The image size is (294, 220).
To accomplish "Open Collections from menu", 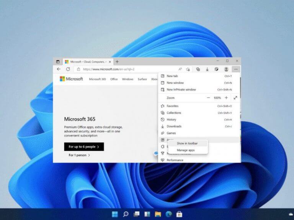I will pos(199,113).
